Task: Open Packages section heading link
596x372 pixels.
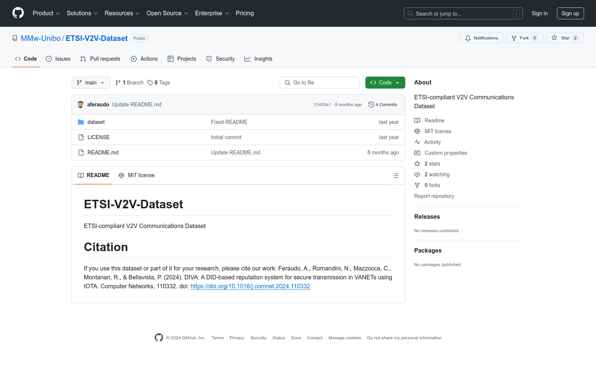Action: 428,251
